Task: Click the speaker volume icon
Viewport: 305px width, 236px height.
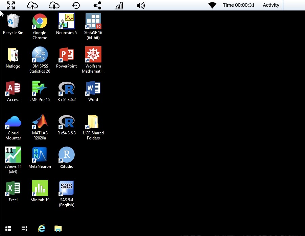Action: coord(141,5)
